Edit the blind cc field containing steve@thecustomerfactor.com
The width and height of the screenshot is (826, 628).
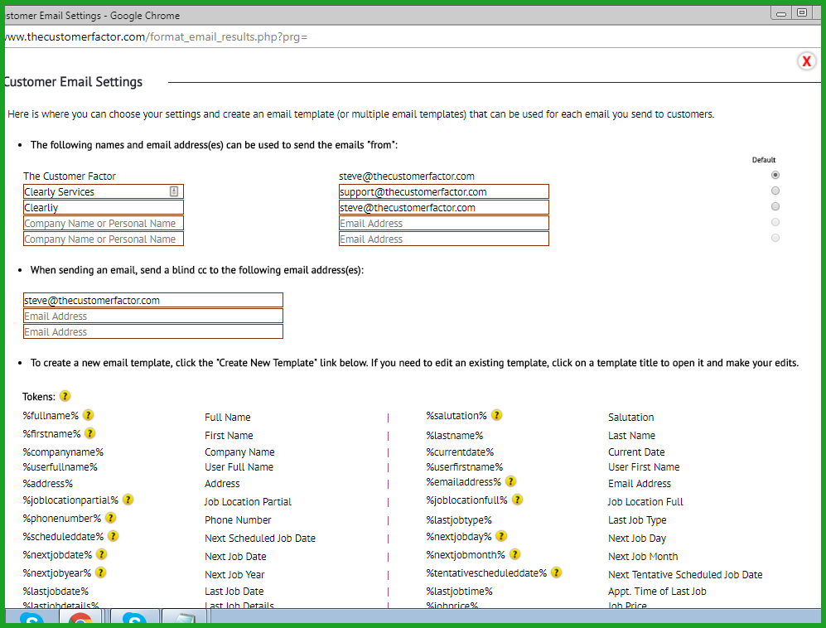pos(152,300)
